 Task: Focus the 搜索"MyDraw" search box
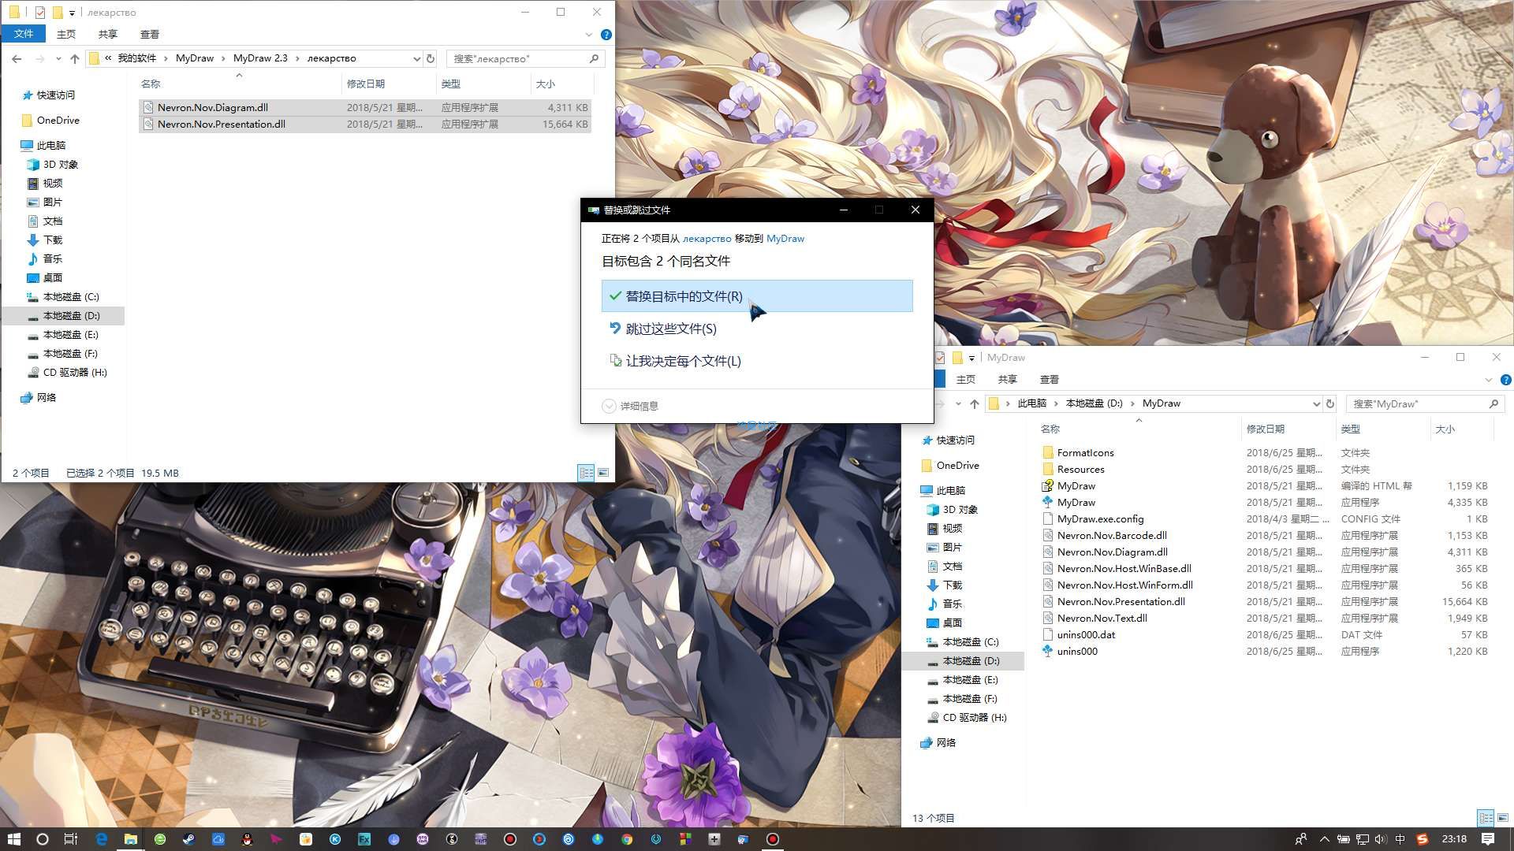coord(1425,403)
